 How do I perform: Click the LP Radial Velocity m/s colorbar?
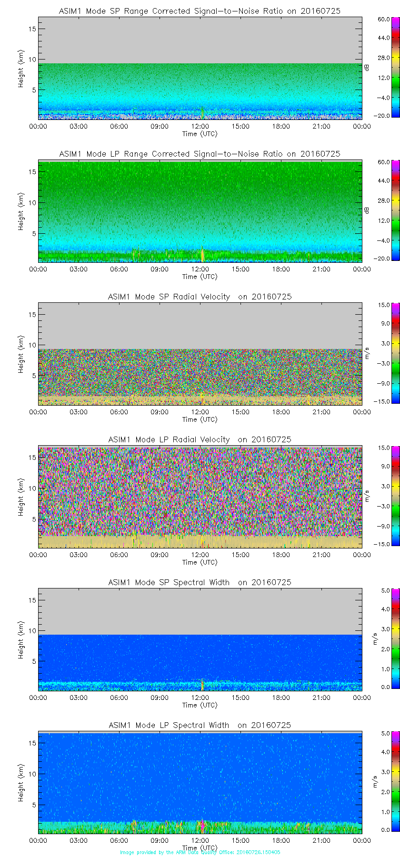(395, 496)
